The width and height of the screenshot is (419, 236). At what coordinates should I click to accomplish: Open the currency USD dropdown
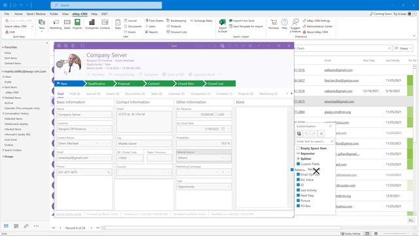coord(228,115)
